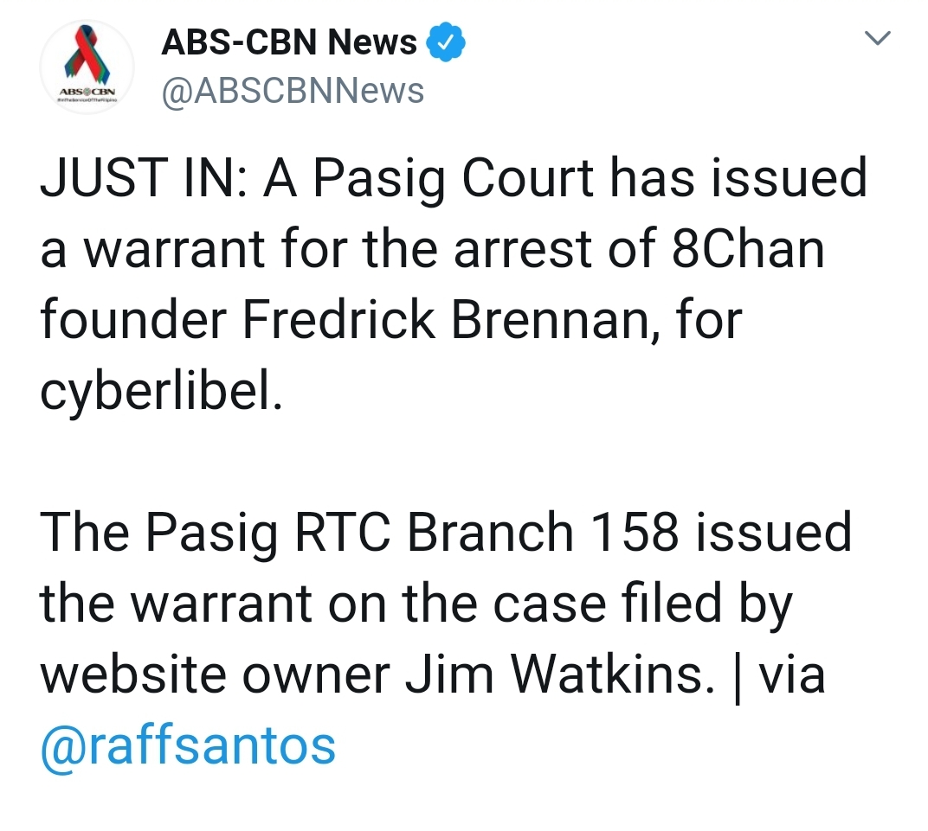Click the word 'warrant' in the first paragraph
The width and height of the screenshot is (928, 831).
174,251
